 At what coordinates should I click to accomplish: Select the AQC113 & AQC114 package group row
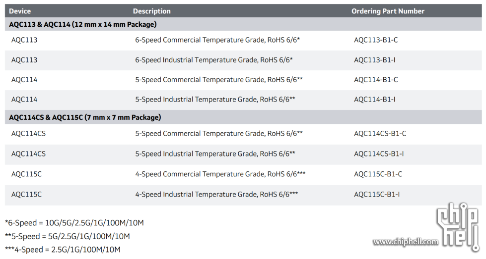pyautogui.click(x=243, y=24)
